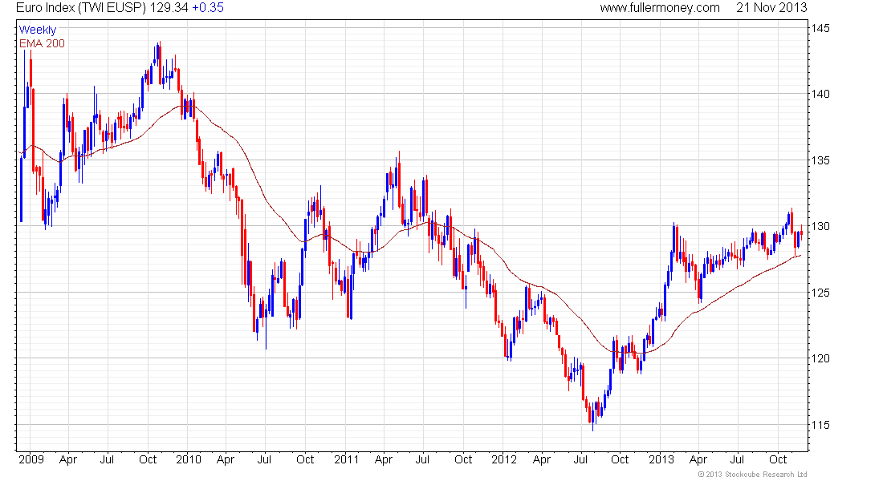The width and height of the screenshot is (883, 481).
Task: Click the EMA 200 legend label
Action: click(42, 43)
